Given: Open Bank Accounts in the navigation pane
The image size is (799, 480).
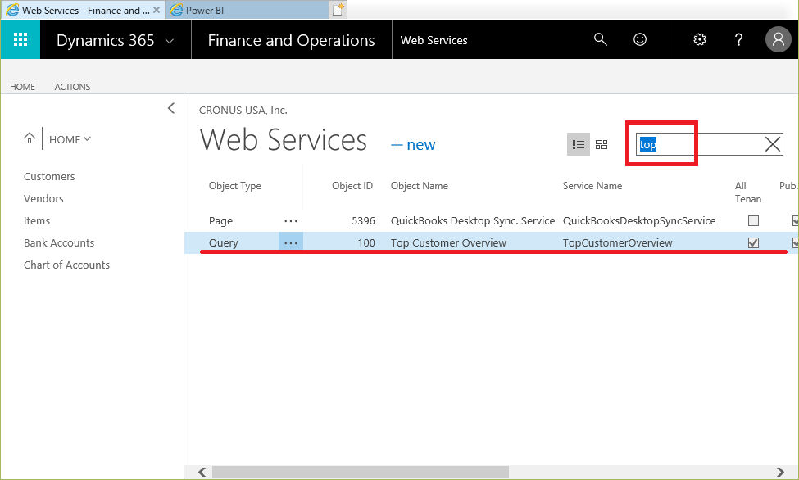Looking at the screenshot, I should pyautogui.click(x=59, y=243).
